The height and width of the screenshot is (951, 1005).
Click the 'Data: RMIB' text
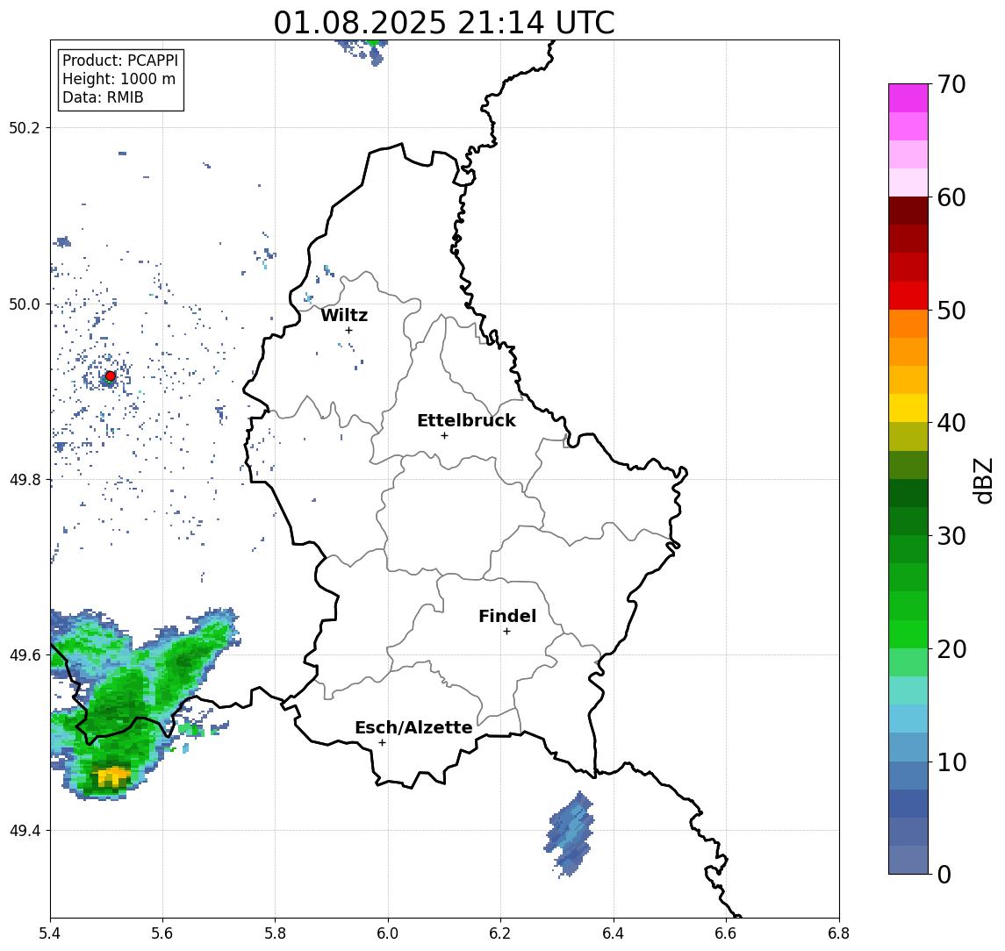[103, 97]
